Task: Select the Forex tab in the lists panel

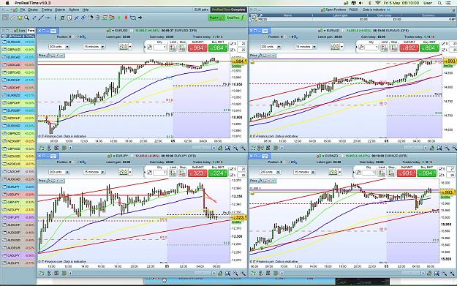Action: coord(31,30)
